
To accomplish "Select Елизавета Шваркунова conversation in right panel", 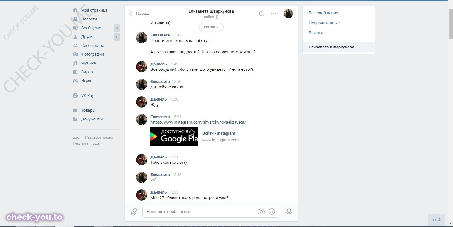I will (x=339, y=47).
